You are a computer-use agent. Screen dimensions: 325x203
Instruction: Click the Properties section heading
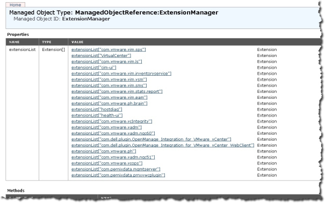pos(18,34)
